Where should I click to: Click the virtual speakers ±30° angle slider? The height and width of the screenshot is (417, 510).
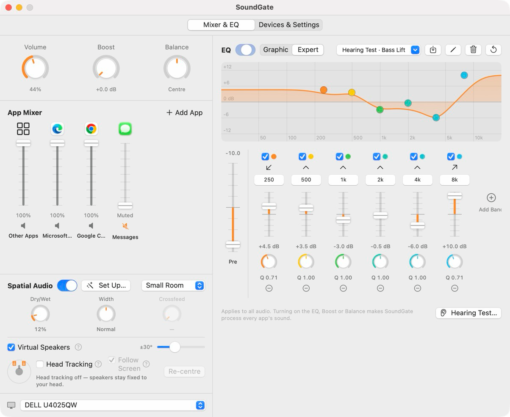coord(181,347)
